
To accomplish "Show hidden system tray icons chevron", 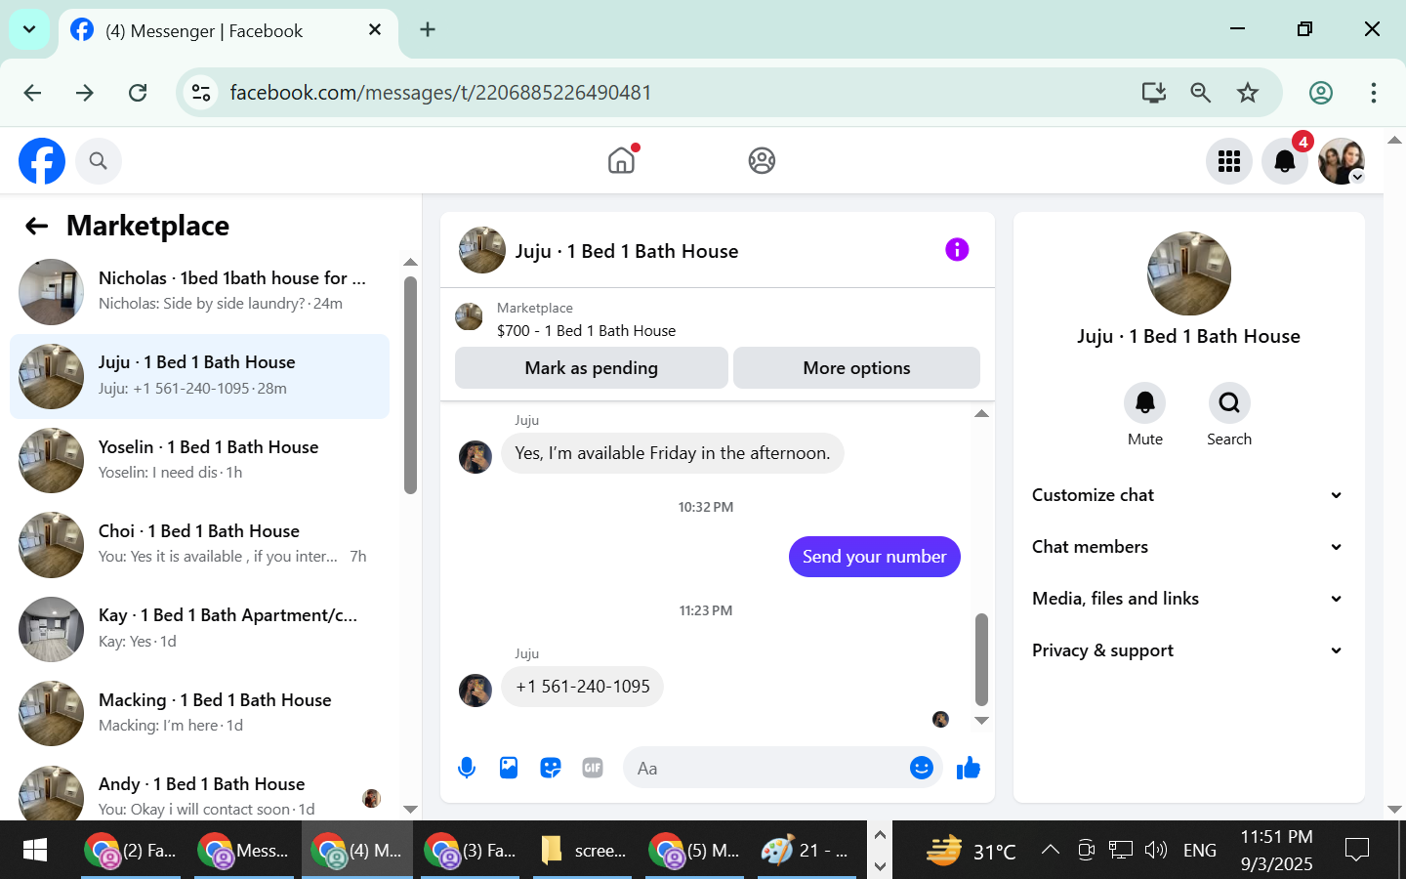I will (1051, 850).
